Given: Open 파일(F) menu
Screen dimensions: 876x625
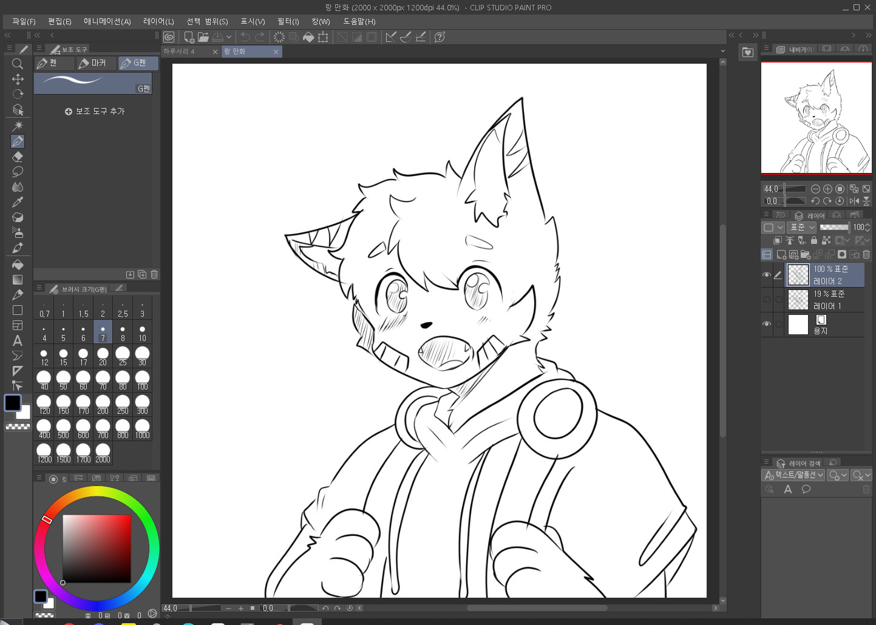Looking at the screenshot, I should pyautogui.click(x=24, y=21).
